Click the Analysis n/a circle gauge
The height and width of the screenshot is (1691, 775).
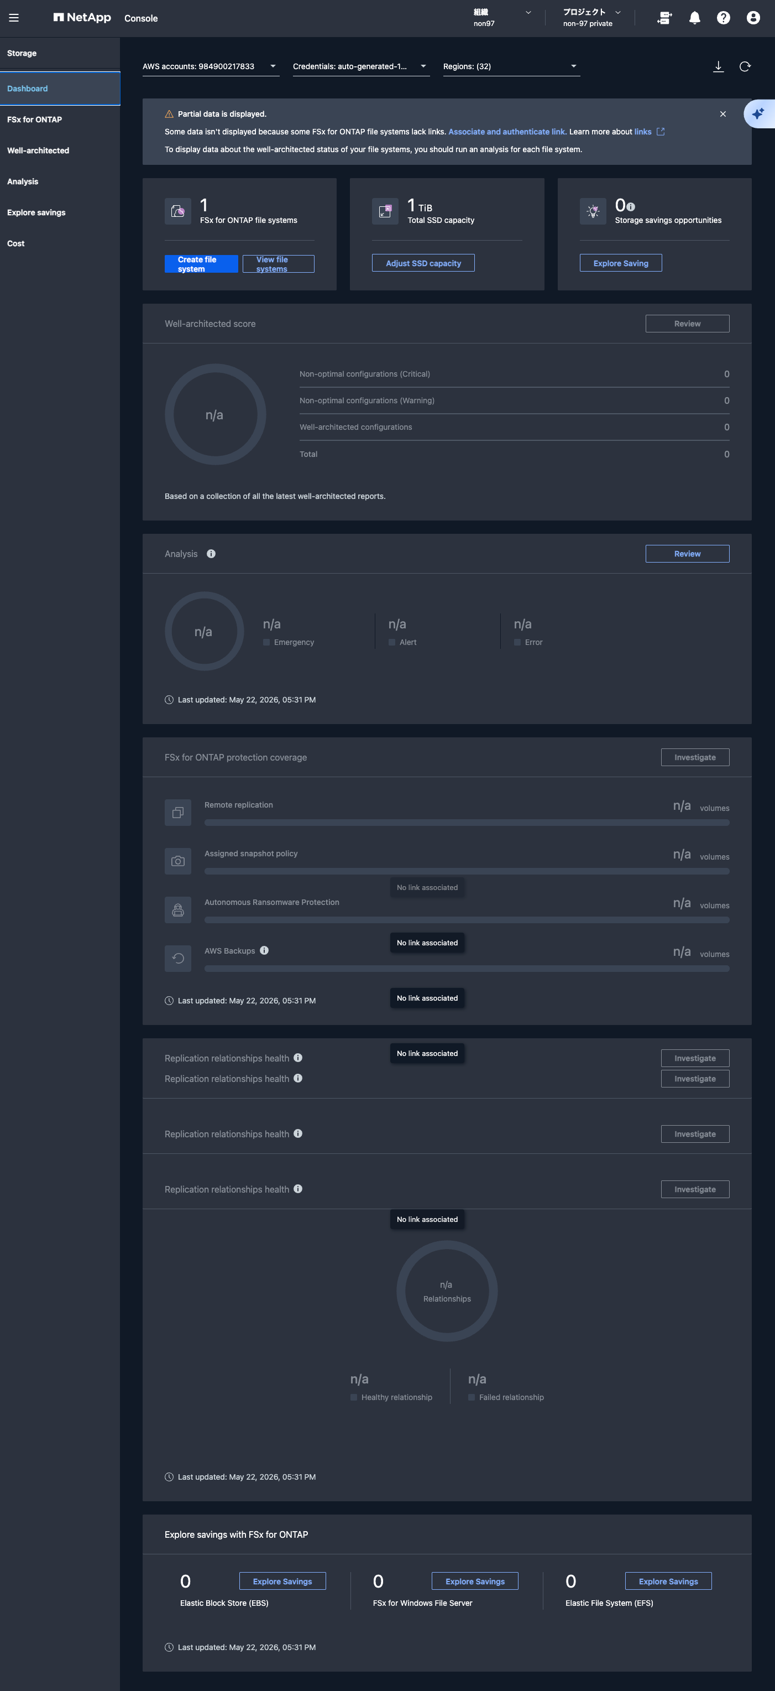[x=204, y=632]
